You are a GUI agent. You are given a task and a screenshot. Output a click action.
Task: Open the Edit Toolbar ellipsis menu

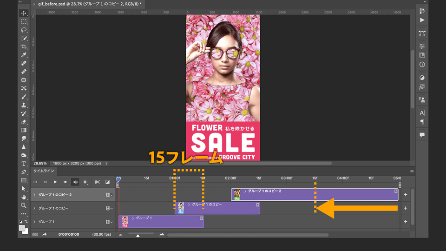[x=24, y=213]
